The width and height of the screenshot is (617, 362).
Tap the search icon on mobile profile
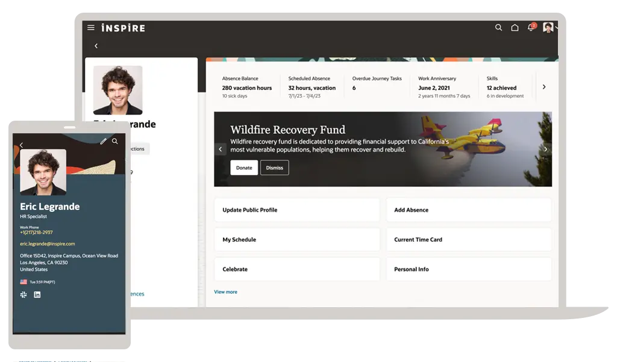coord(115,141)
